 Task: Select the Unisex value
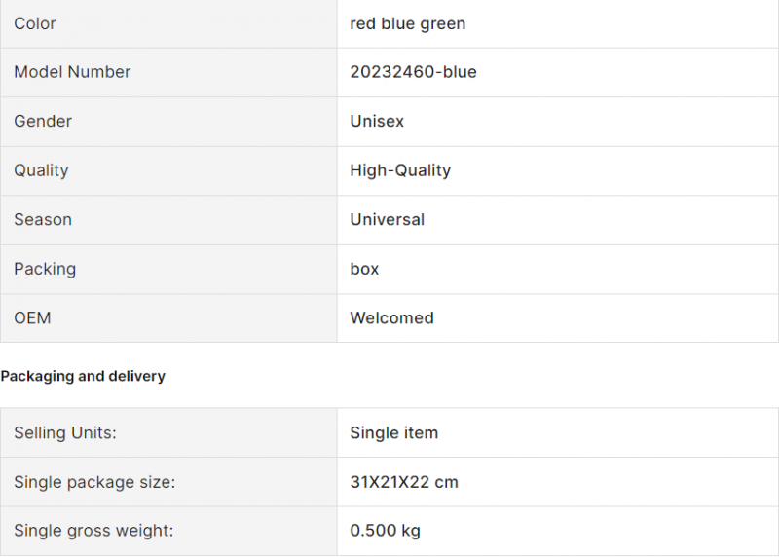[x=377, y=122]
